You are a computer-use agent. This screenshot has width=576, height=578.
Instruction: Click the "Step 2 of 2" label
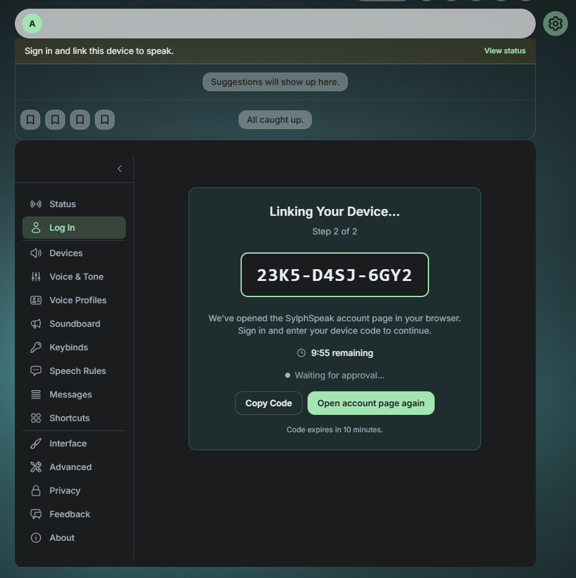[335, 231]
